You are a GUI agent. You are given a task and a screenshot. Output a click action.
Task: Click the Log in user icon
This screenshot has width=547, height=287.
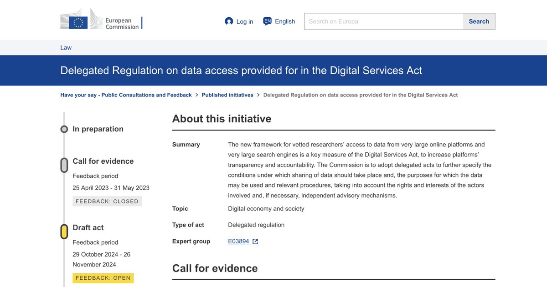pos(229,21)
